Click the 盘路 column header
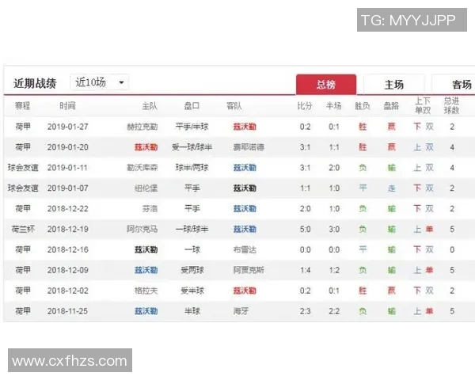 tap(391, 106)
